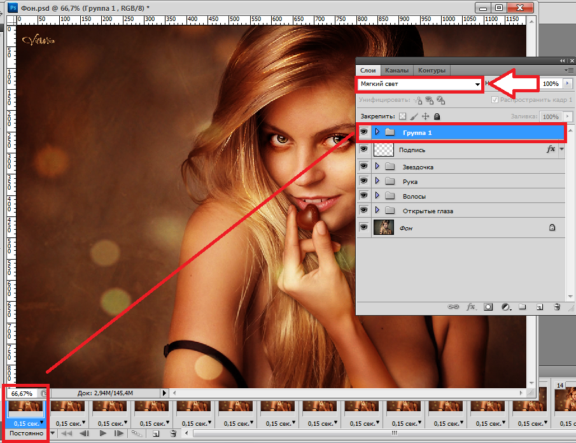Image resolution: width=576 pixels, height=443 pixels.
Task: Open the Layers panel options menu icon
Action: pyautogui.click(x=568, y=70)
